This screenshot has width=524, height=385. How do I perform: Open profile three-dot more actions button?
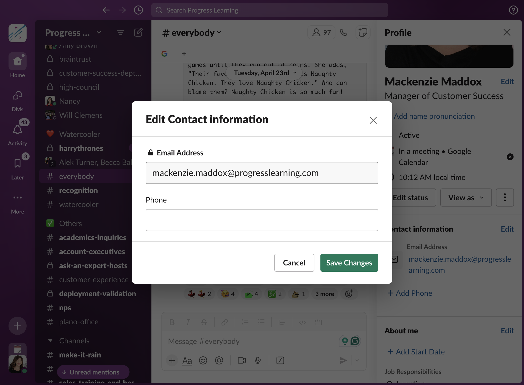pyautogui.click(x=505, y=198)
